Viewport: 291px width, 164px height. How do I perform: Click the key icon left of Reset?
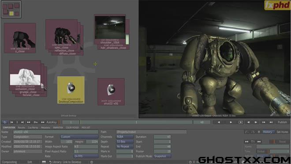click(253, 141)
